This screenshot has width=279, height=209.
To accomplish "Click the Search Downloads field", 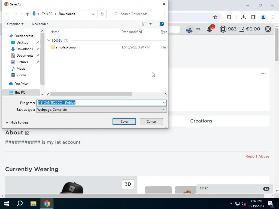I will click(x=137, y=14).
